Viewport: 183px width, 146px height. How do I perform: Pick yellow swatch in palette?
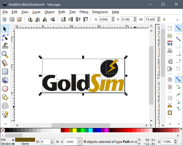click(75, 130)
